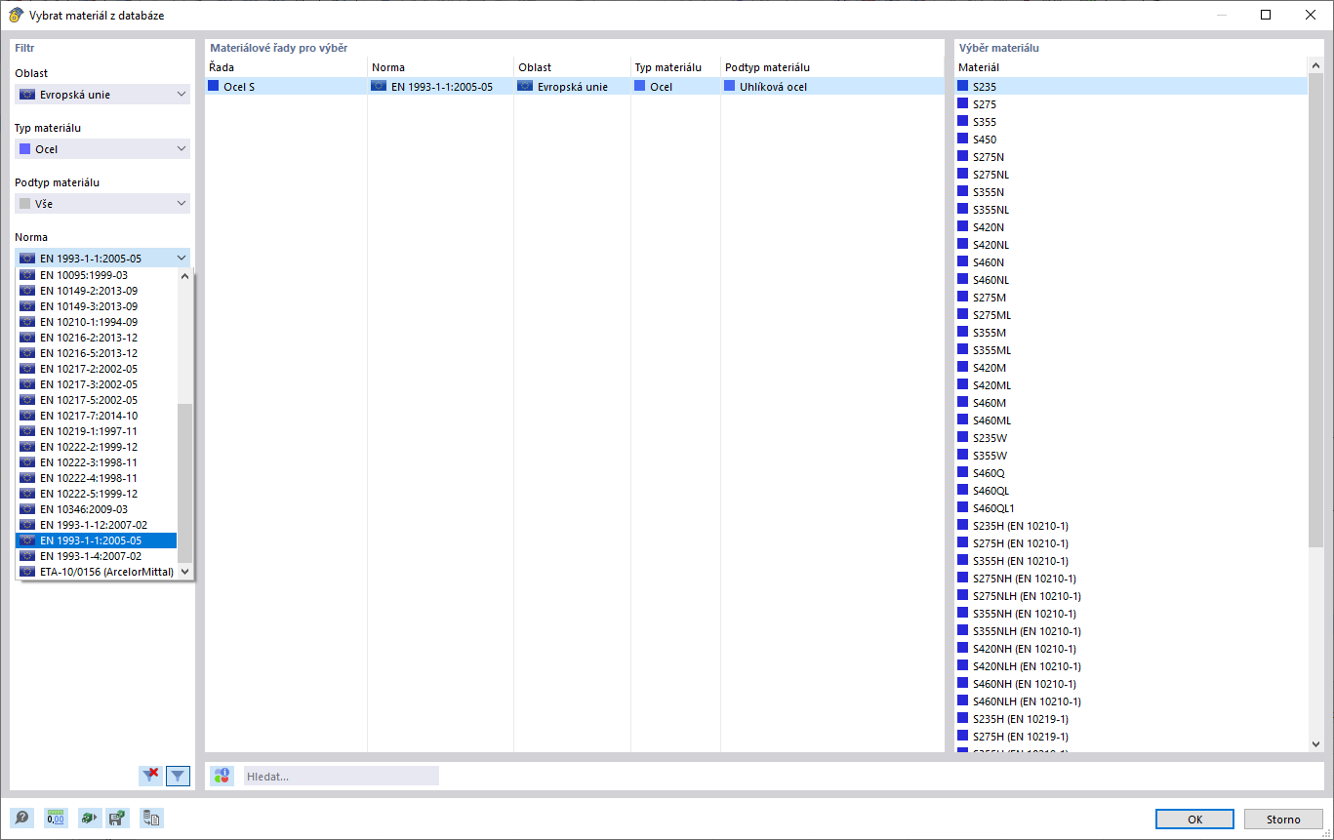The image size is (1334, 840).
Task: Click the help icon at bottom left
Action: click(x=21, y=819)
